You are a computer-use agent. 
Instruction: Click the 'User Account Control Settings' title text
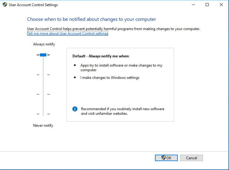[33, 5]
